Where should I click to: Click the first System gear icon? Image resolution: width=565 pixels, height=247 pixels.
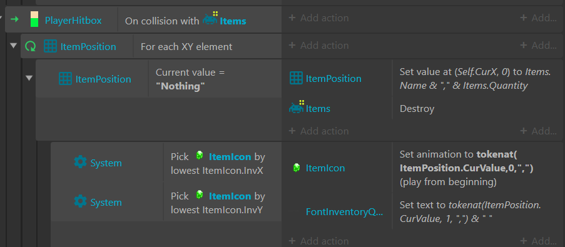point(80,162)
